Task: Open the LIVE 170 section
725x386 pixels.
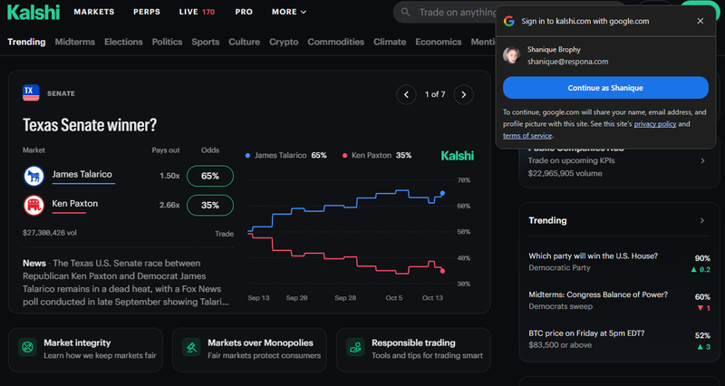Action: coord(197,12)
